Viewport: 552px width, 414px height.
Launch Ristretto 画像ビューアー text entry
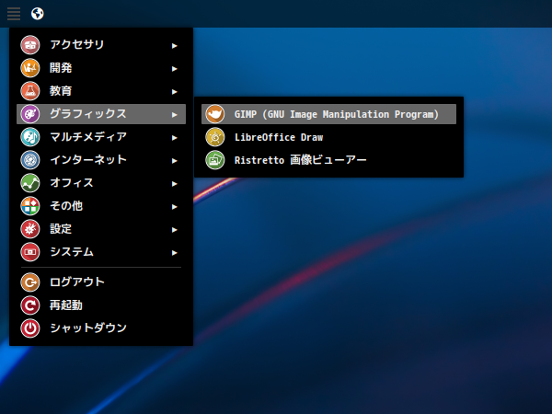[x=300, y=160]
